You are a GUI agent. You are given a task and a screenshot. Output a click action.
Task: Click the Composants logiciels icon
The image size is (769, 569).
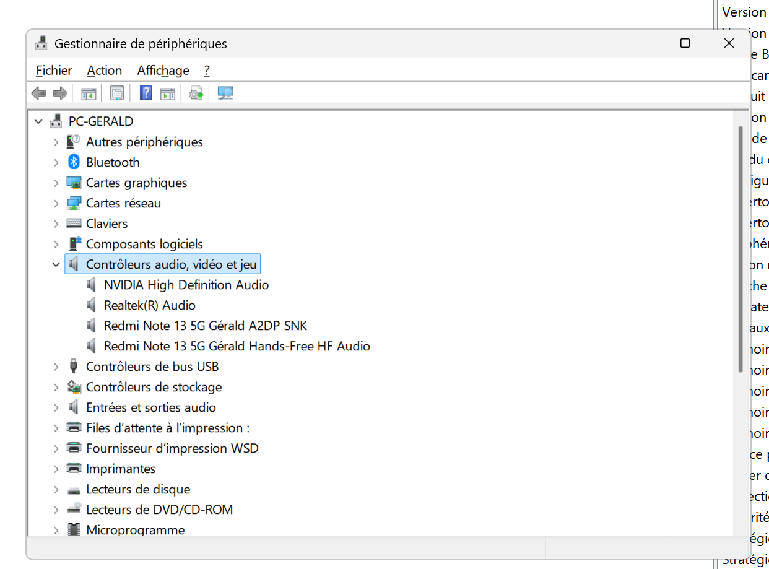[x=74, y=244]
